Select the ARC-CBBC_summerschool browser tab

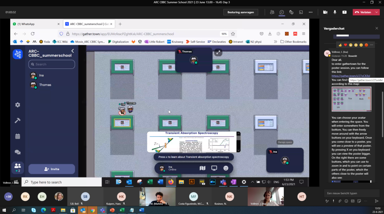pyautogui.click(x=88, y=24)
